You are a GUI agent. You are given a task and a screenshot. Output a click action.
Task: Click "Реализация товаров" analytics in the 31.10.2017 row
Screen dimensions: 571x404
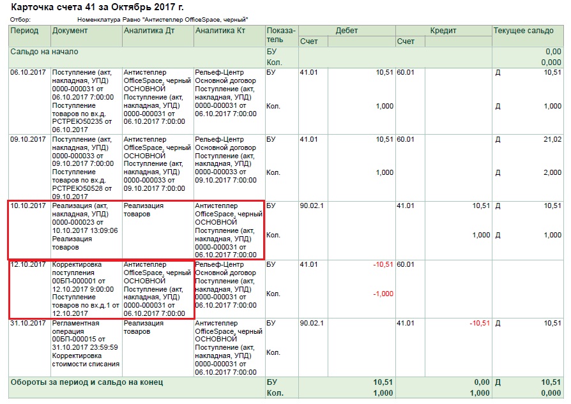click(144, 327)
